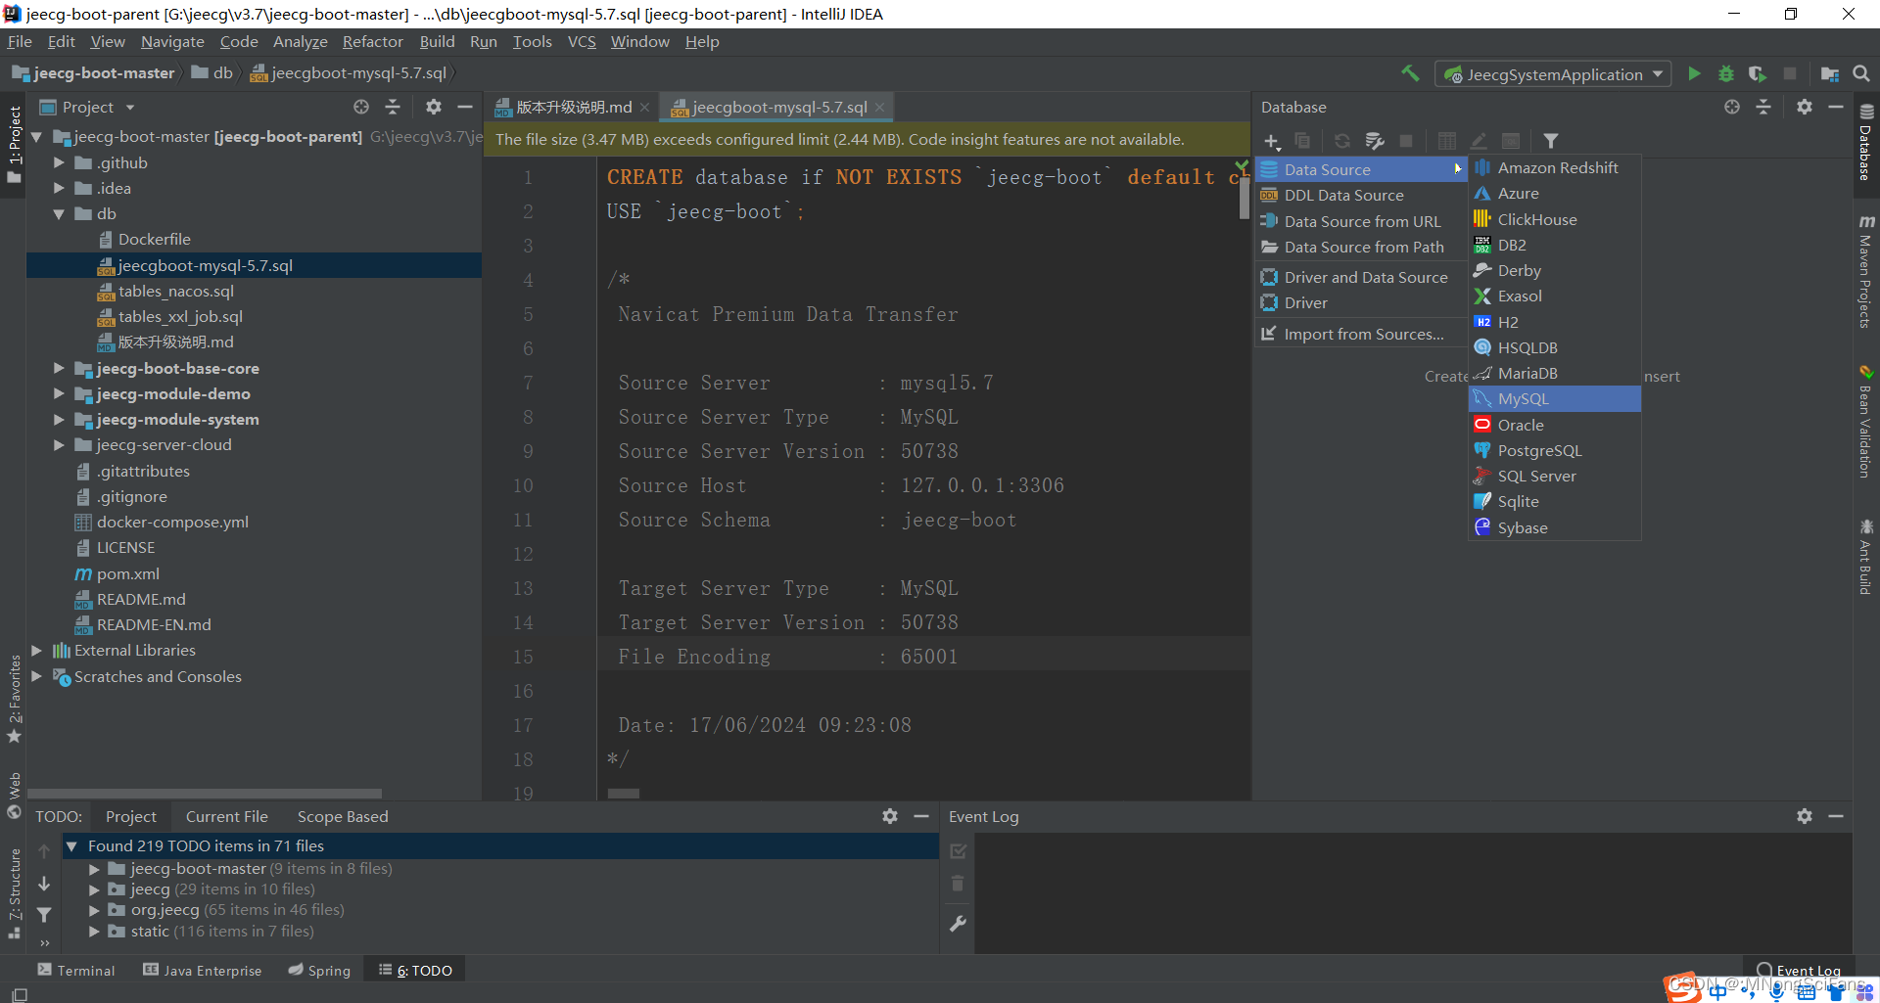Click the Build project hammer icon

1410,73
